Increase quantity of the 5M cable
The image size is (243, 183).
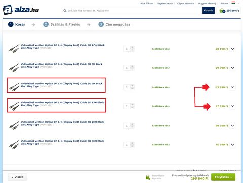pos(132,86)
